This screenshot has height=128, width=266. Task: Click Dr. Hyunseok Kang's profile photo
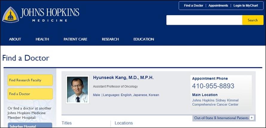tap(77, 89)
